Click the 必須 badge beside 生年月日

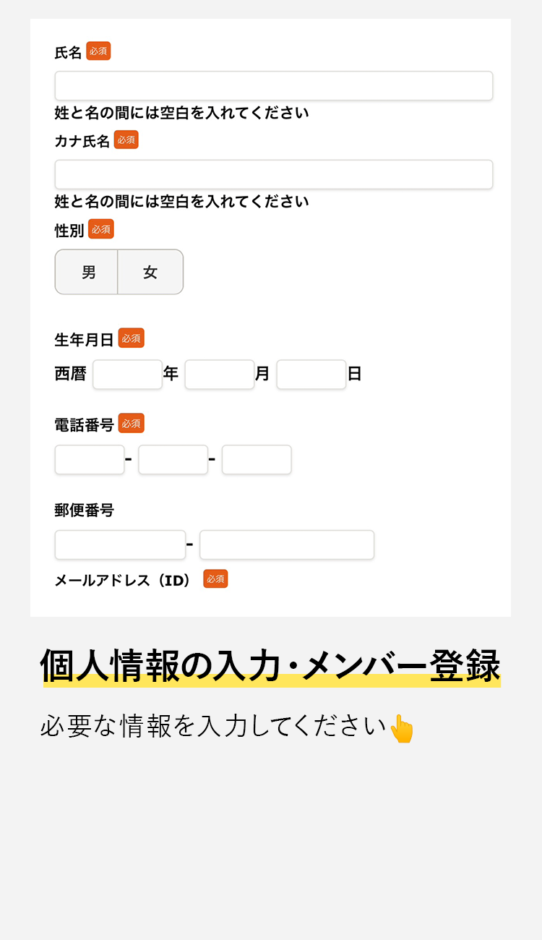pyautogui.click(x=131, y=338)
